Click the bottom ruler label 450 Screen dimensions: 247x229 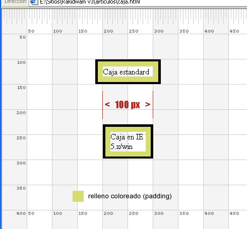(234, 213)
